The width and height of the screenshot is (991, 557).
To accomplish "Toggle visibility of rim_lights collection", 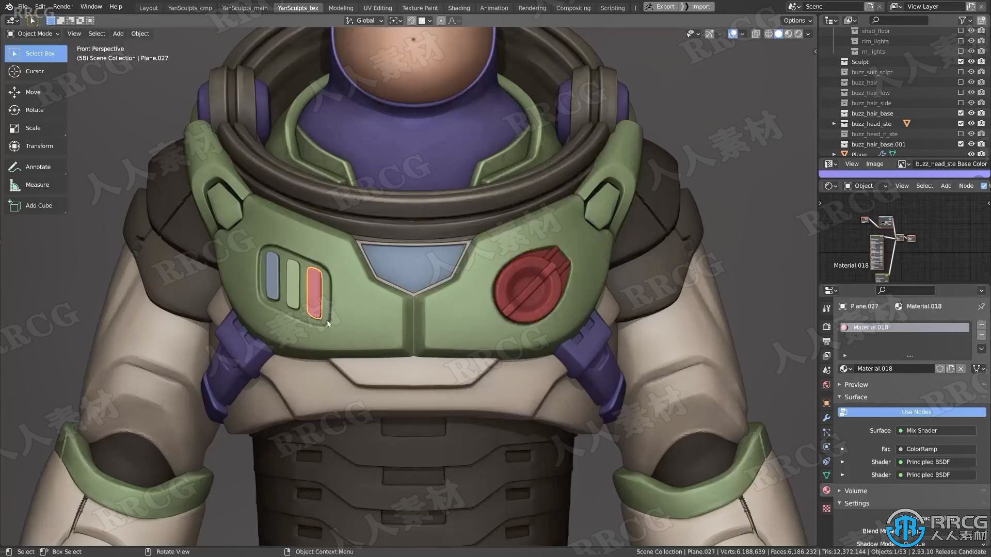I will (971, 41).
